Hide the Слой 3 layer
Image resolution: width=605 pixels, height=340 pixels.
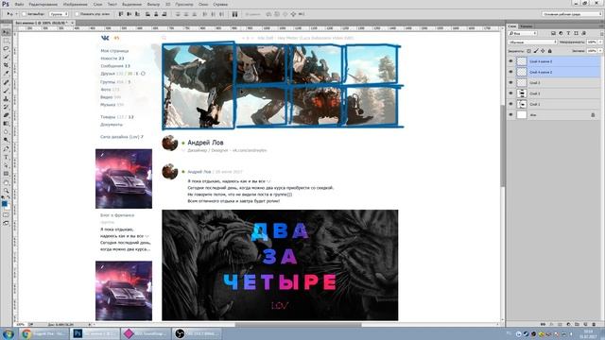pyautogui.click(x=510, y=82)
